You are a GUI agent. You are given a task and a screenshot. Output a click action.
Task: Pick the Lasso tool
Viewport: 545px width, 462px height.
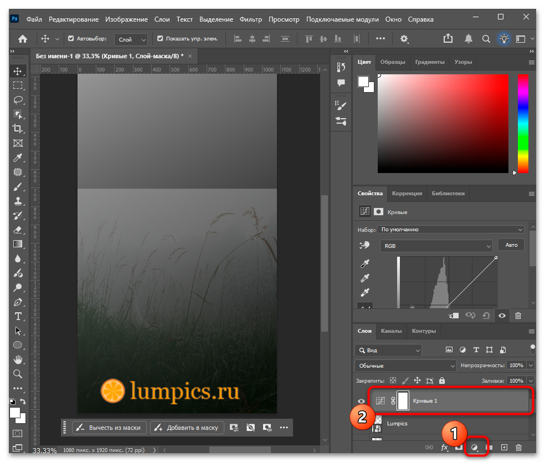point(18,100)
